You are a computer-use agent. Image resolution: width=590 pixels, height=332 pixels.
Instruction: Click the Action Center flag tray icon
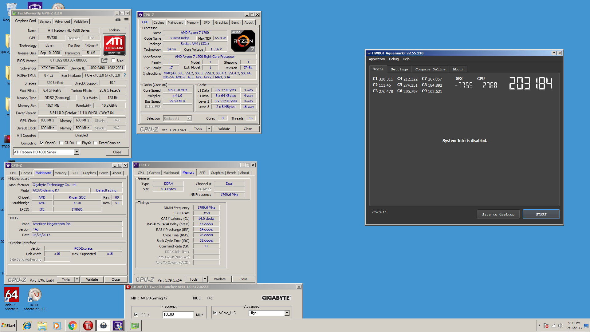[546, 326]
